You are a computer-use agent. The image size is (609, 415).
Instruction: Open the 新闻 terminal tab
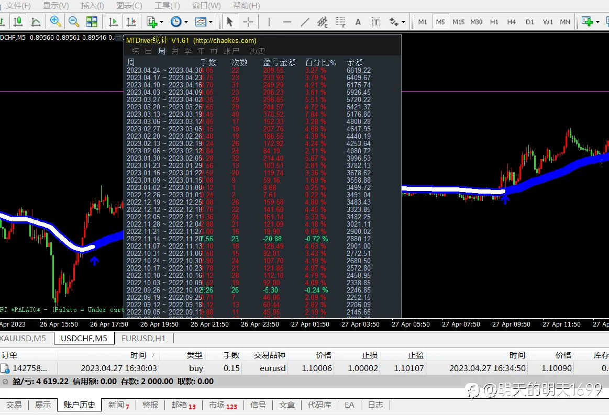(118, 405)
